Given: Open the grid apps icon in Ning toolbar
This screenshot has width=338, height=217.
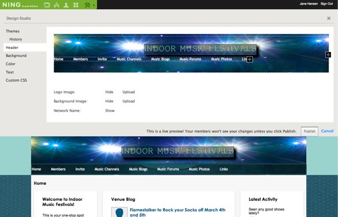Looking at the screenshot, I should pos(76,5).
